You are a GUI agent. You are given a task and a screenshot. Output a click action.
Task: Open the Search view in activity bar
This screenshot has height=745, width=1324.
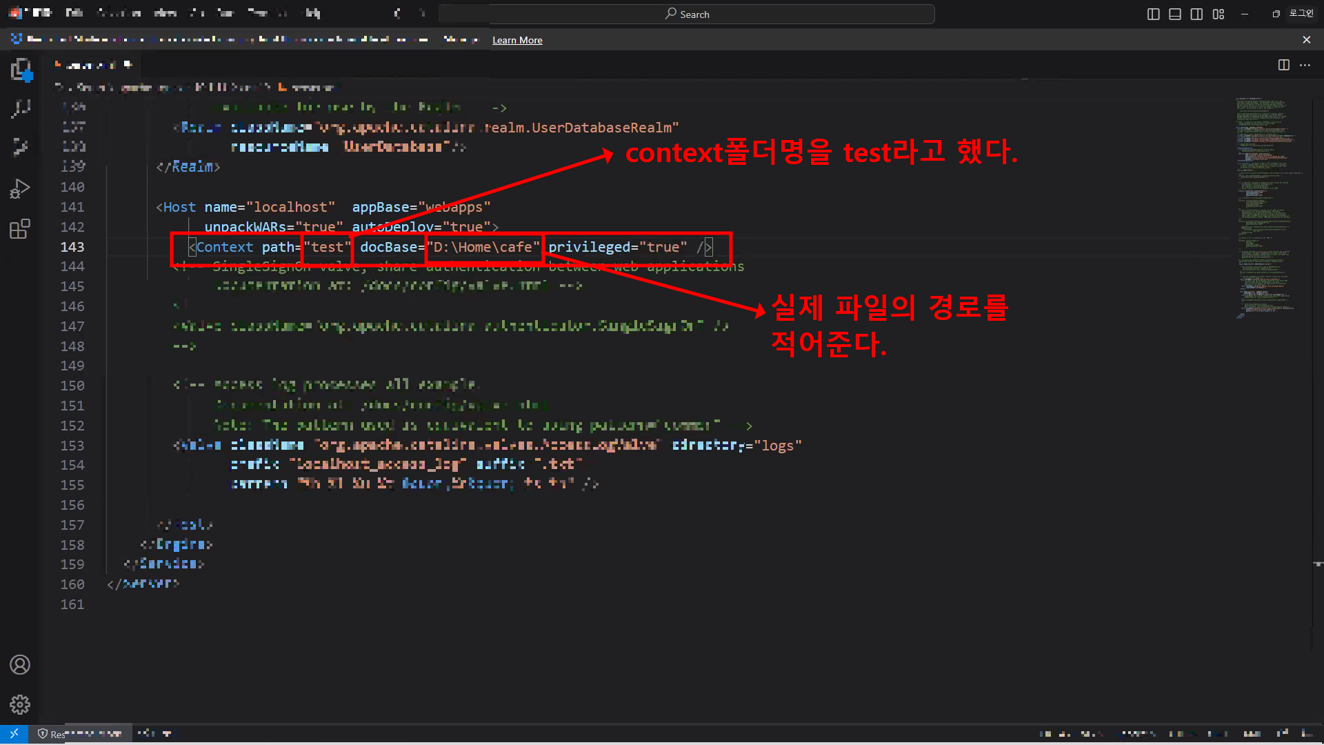(20, 109)
